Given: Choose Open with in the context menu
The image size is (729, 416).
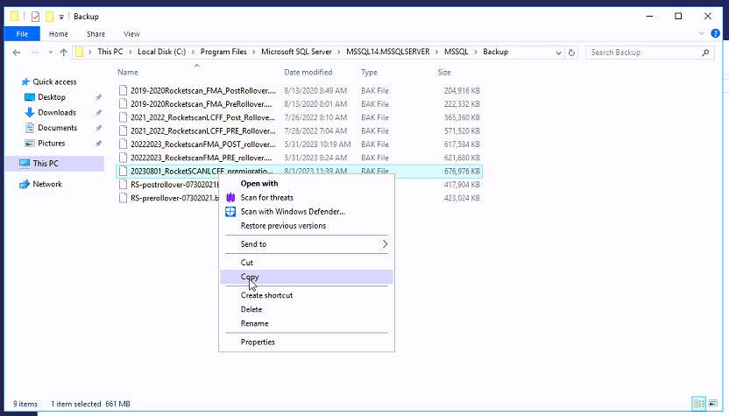Looking at the screenshot, I should (259, 184).
